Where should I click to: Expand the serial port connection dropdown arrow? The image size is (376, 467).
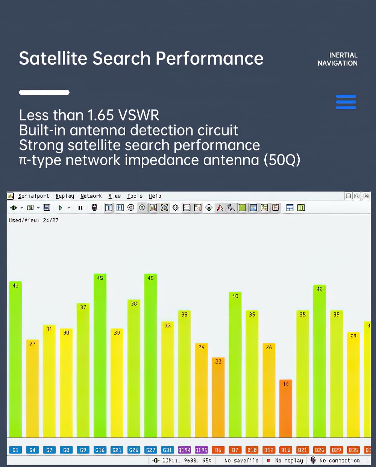point(22,207)
